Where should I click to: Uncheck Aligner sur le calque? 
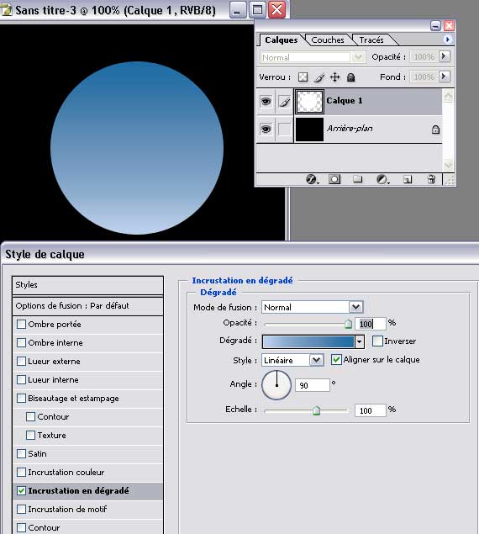click(x=336, y=360)
